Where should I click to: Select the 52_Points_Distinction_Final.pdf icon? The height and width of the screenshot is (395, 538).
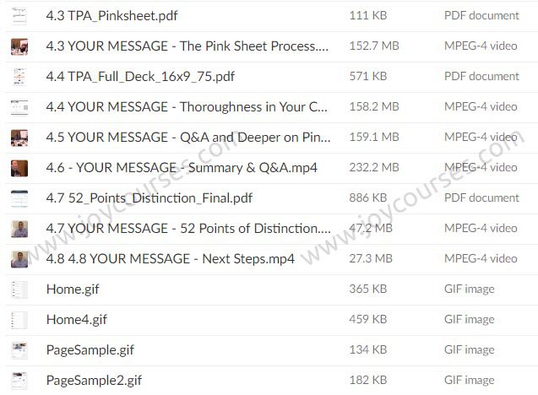coord(19,198)
